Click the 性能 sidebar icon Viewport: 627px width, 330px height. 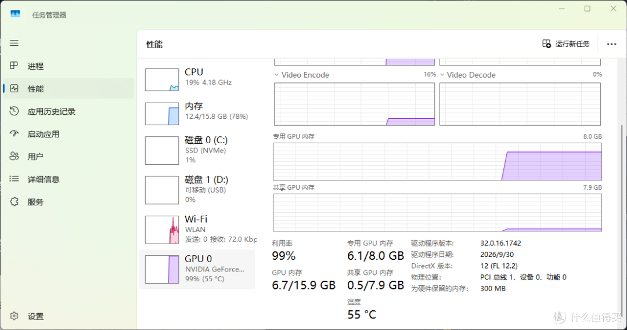tap(14, 88)
